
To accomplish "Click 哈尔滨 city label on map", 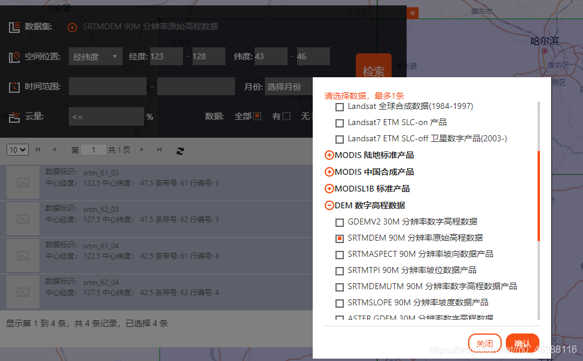I will tap(545, 41).
